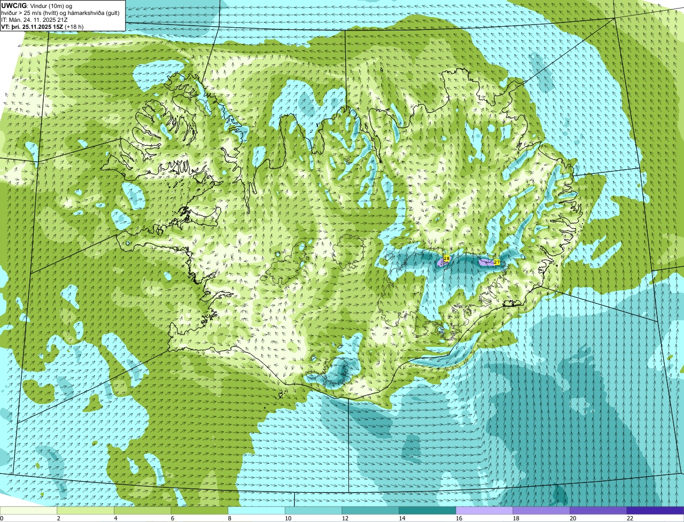Select the 10–12 m/s turquoise legend swatch
Screen dimensions: 684x522
313,510
